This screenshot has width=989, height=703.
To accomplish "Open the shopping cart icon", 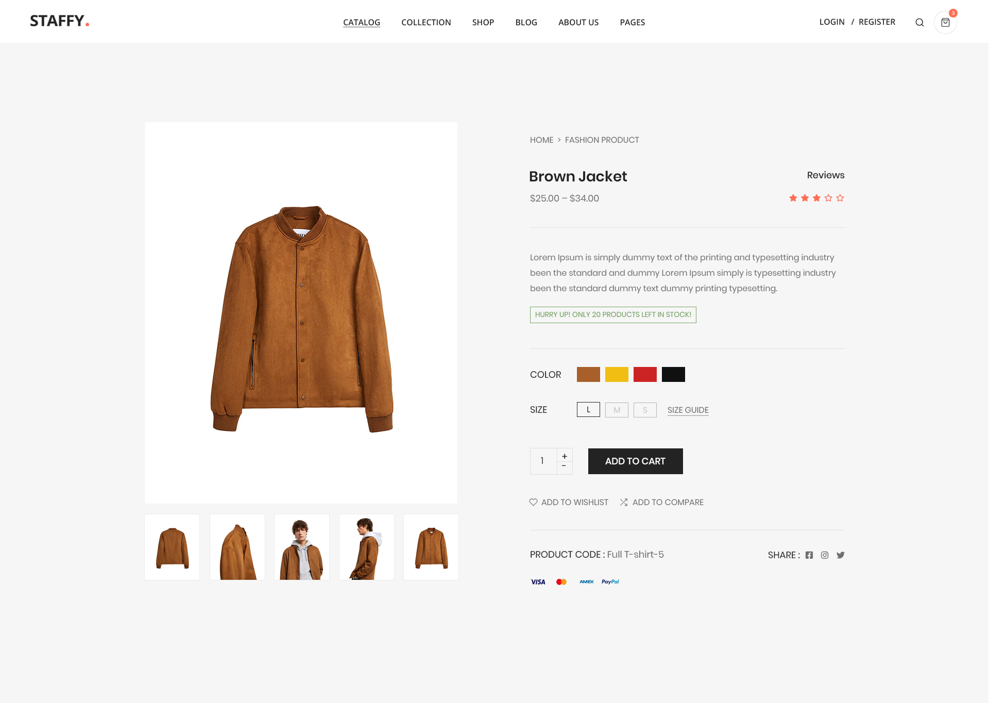I will (945, 23).
